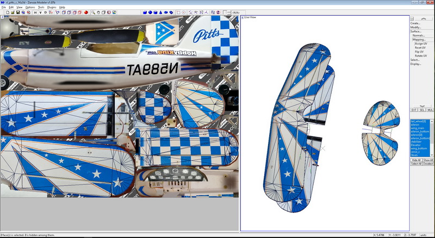Screen dimensions: 435x238
Task: Toggle the V axis lock button
Action: 40,12
